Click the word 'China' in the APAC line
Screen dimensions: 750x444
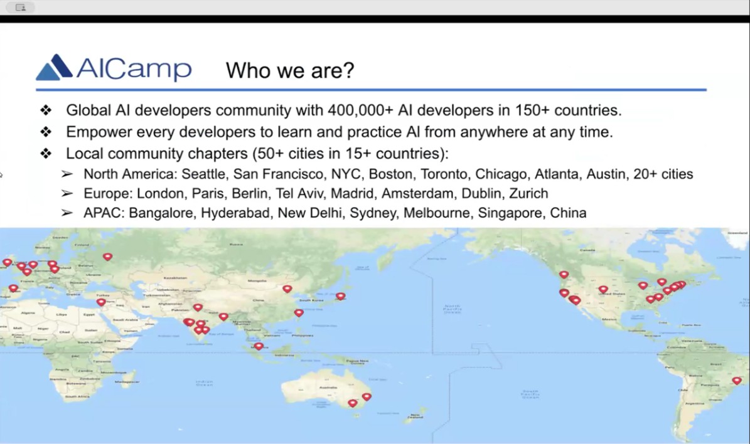[568, 213]
